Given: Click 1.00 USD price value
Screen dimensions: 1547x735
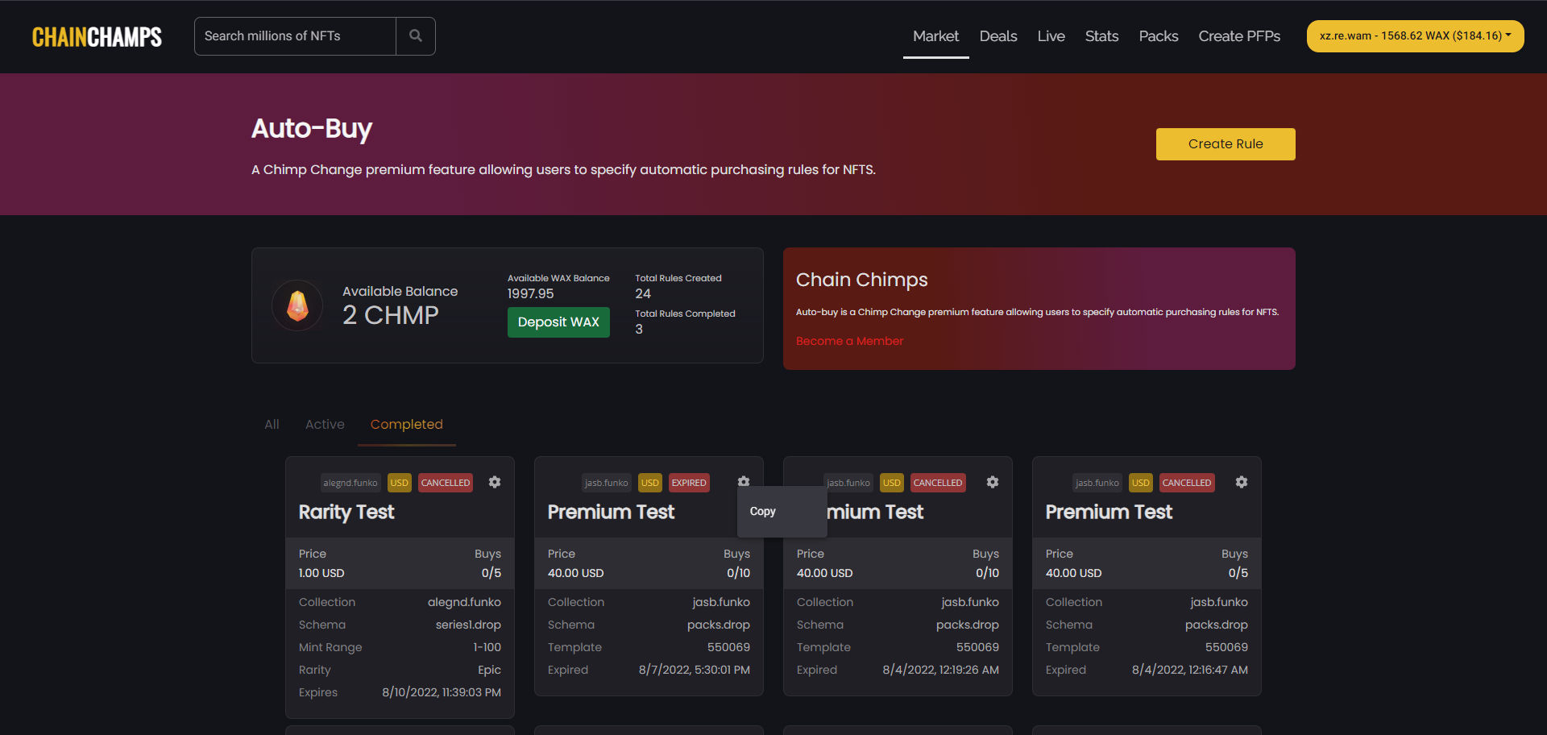Looking at the screenshot, I should 321,573.
